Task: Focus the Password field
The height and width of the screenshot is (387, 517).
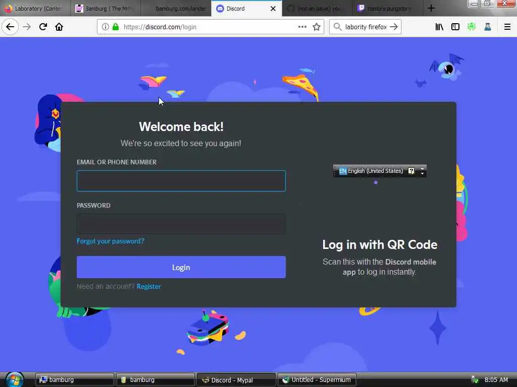Action: click(x=181, y=224)
